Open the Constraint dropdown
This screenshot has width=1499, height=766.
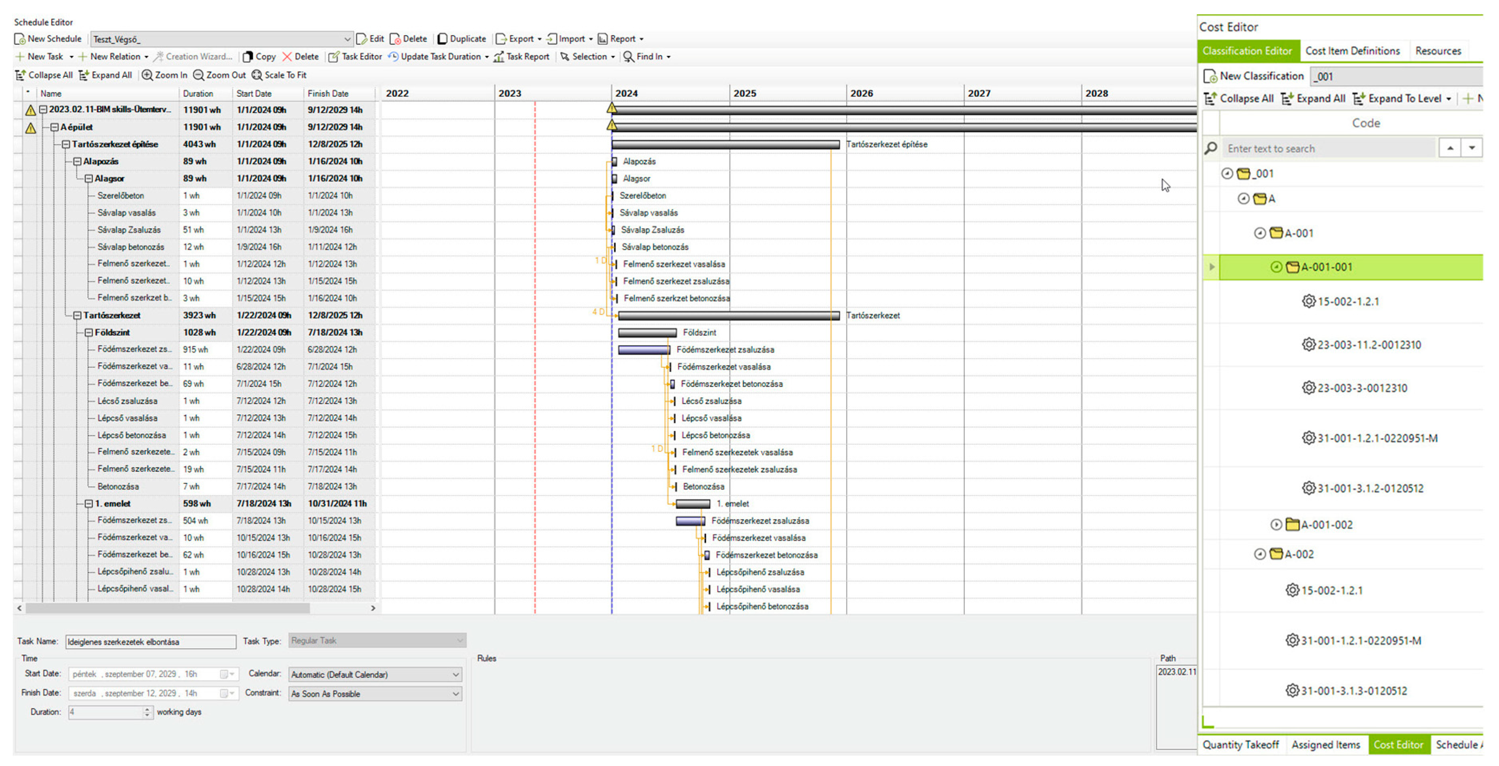click(x=456, y=694)
